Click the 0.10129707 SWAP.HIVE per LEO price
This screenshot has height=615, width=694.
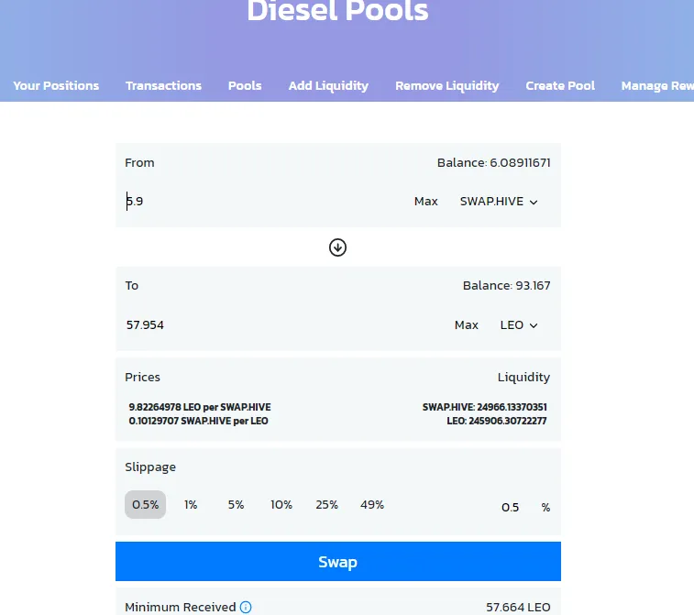pyautogui.click(x=198, y=421)
